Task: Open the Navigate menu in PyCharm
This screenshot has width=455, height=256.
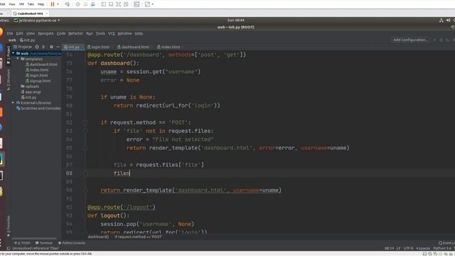Action: (45, 33)
